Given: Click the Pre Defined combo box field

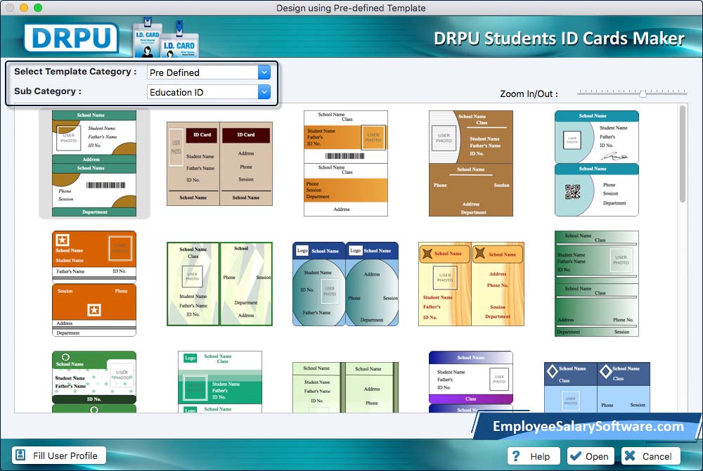Looking at the screenshot, I should [209, 72].
